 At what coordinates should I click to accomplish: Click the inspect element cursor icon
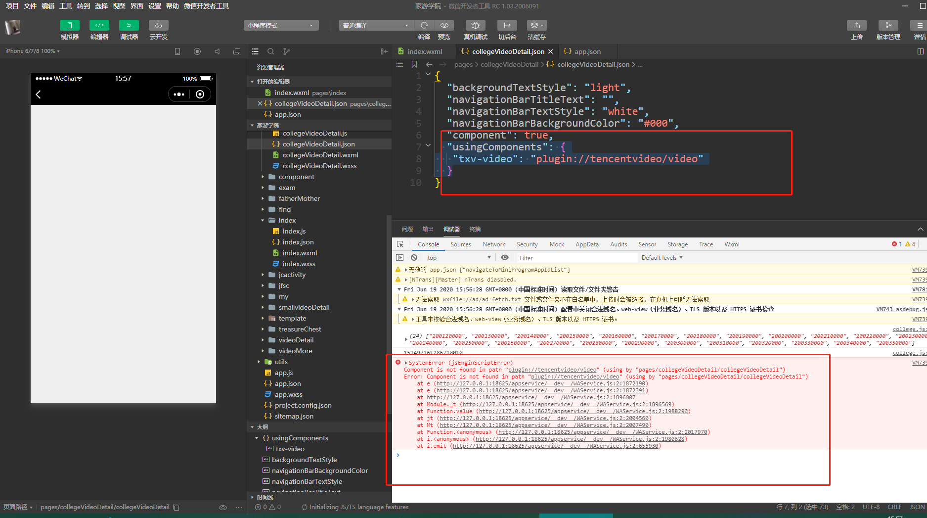400,244
